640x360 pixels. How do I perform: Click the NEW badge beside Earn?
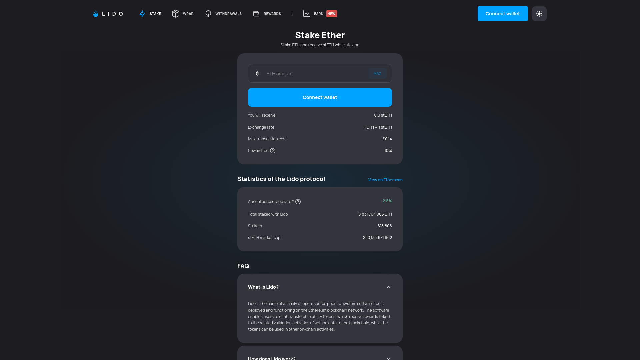pyautogui.click(x=331, y=14)
